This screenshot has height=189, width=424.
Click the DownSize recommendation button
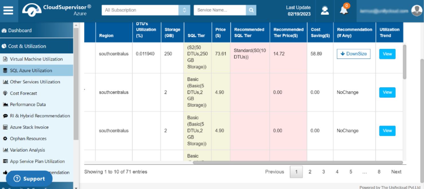point(354,54)
